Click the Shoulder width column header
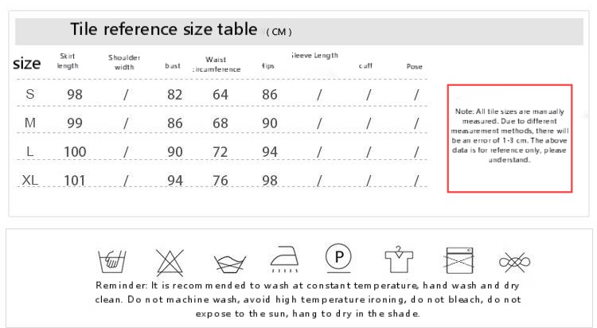Image resolution: width=597 pixels, height=328 pixels. coord(124,62)
